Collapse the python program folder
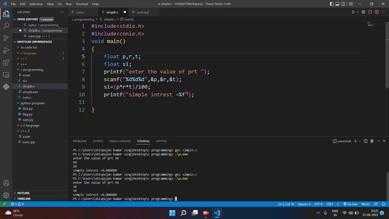389x219 pixels. point(32,103)
